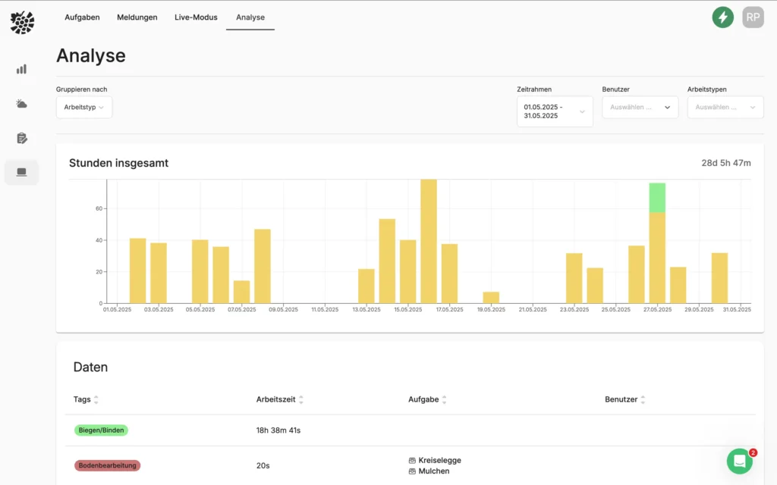This screenshot has height=485, width=777.
Task: Open the Live-Modus tab
Action: (195, 17)
